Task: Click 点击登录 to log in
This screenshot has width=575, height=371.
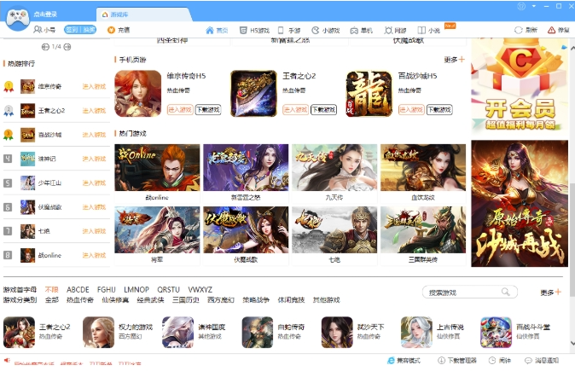Action: 45,14
